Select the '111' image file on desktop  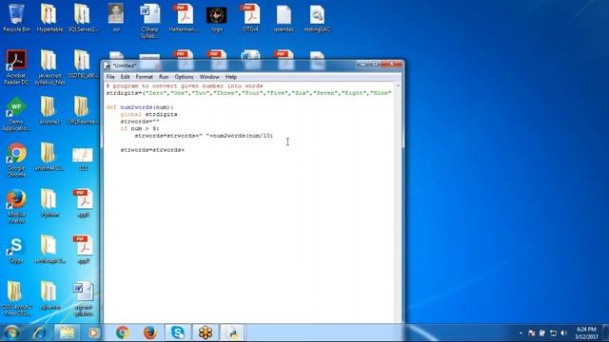coord(83,159)
